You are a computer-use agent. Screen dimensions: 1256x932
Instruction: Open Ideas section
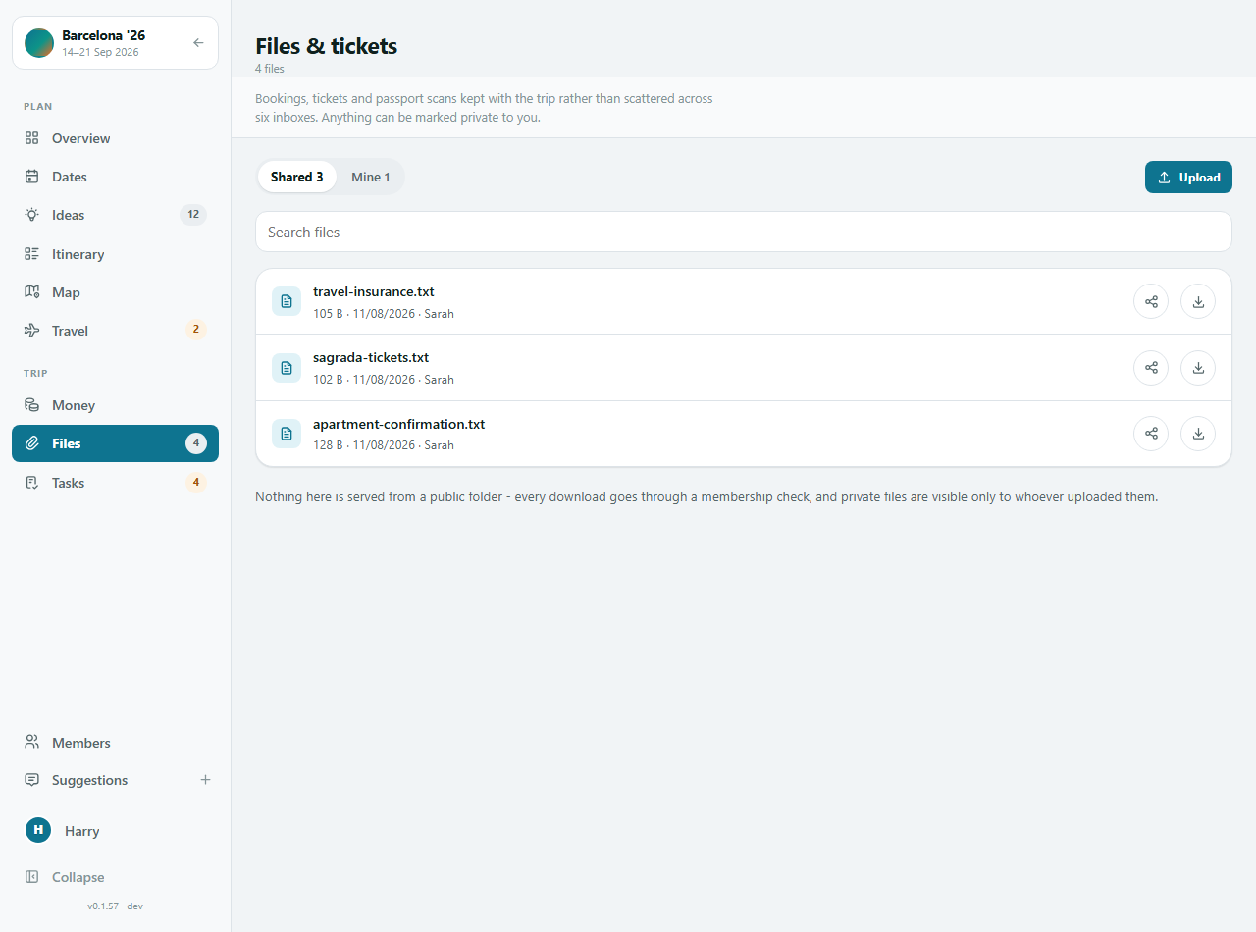coord(115,215)
